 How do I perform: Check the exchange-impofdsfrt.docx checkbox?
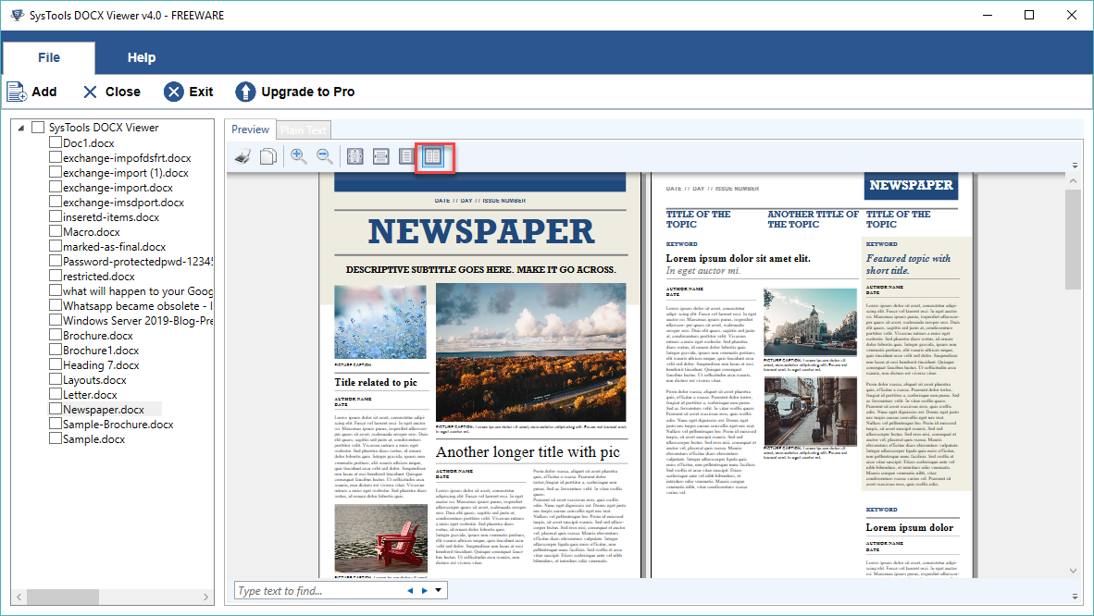tap(56, 157)
